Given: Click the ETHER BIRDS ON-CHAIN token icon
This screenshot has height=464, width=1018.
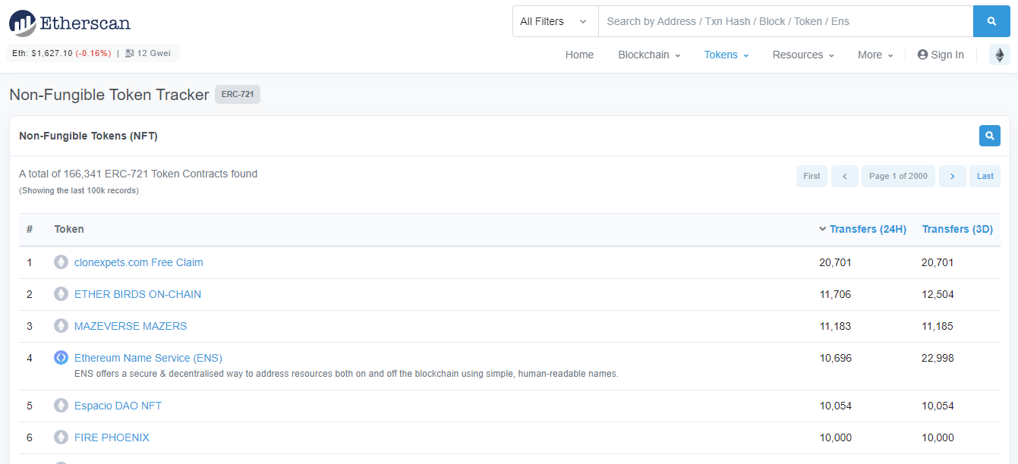Looking at the screenshot, I should pyautogui.click(x=61, y=294).
